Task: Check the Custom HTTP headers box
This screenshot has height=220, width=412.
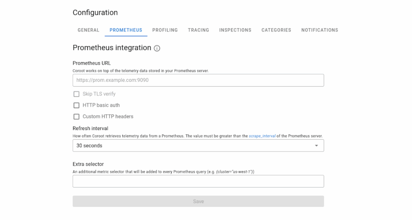Action: click(76, 116)
